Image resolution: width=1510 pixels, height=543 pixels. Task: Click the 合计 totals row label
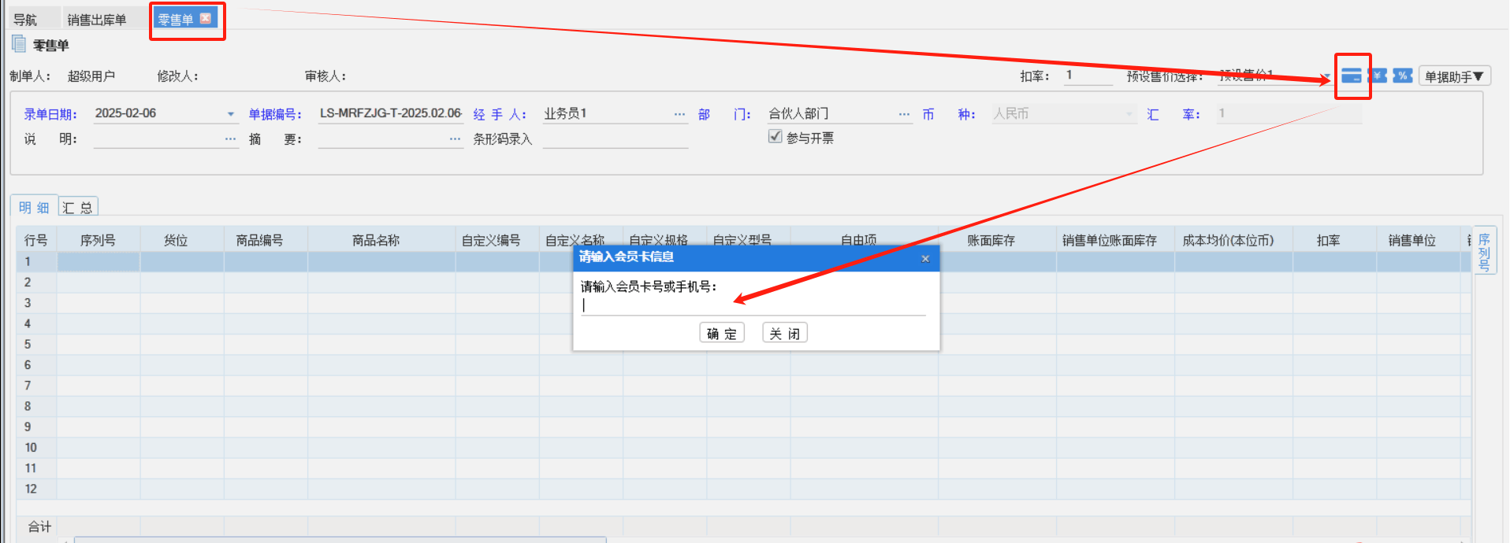coord(39,526)
